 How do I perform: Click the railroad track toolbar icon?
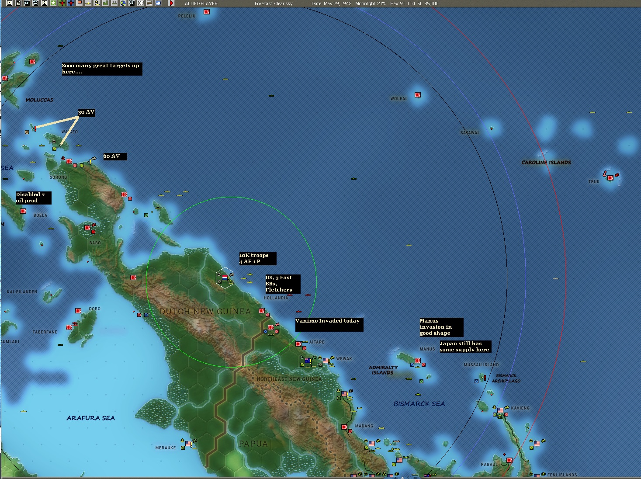[149, 3]
